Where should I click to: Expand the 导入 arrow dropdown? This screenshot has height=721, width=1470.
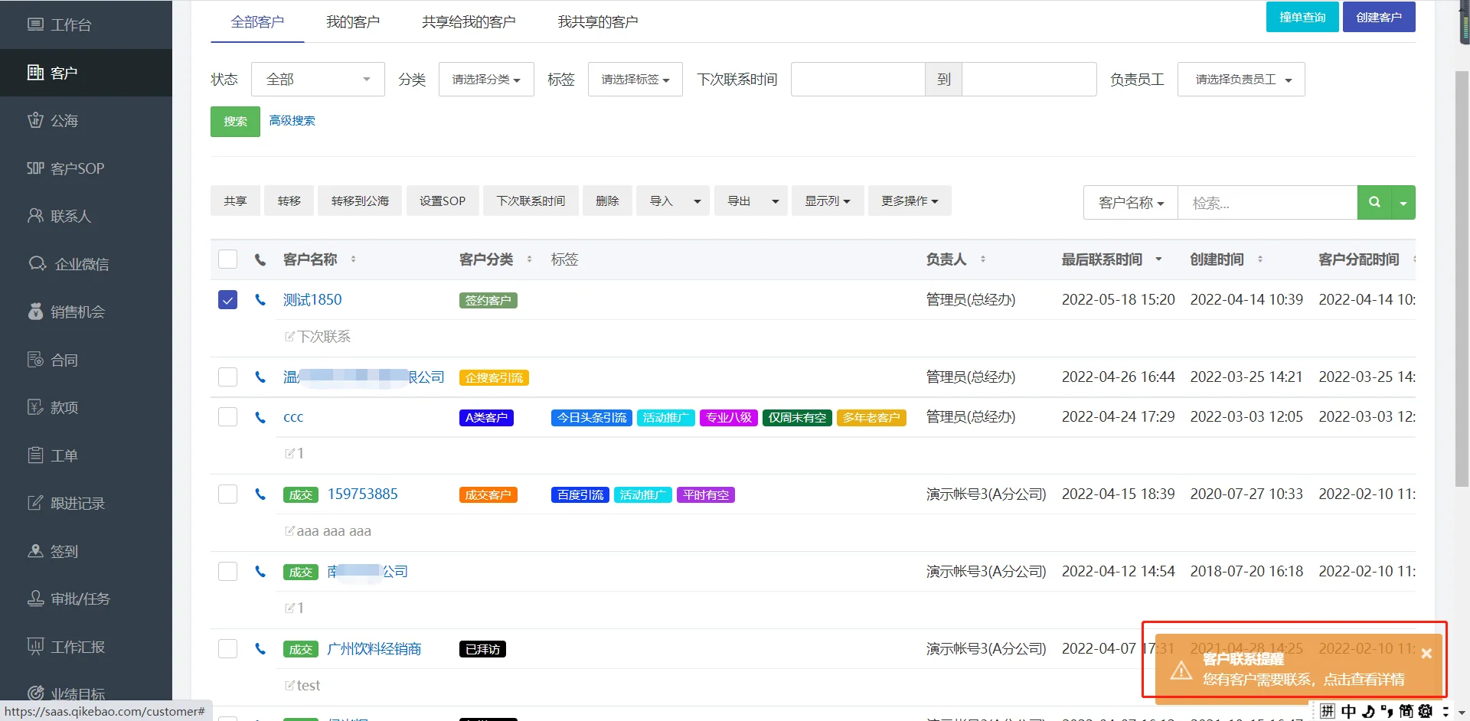[697, 201]
